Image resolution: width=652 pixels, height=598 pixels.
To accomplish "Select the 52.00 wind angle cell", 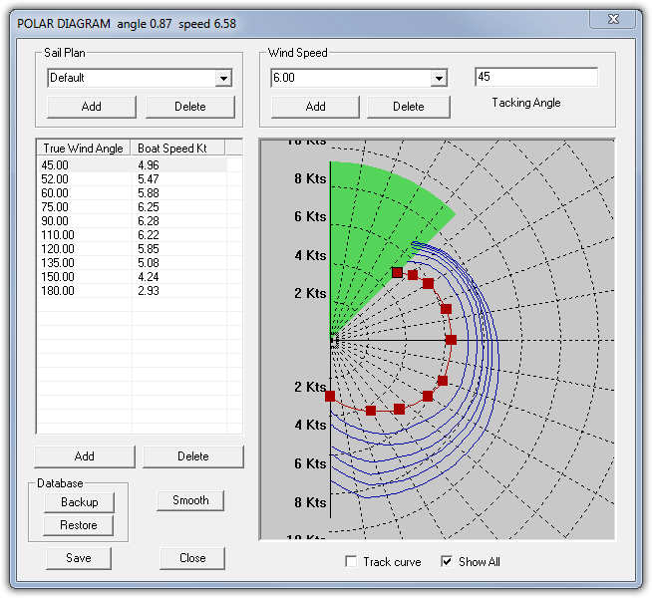I will pos(55,179).
